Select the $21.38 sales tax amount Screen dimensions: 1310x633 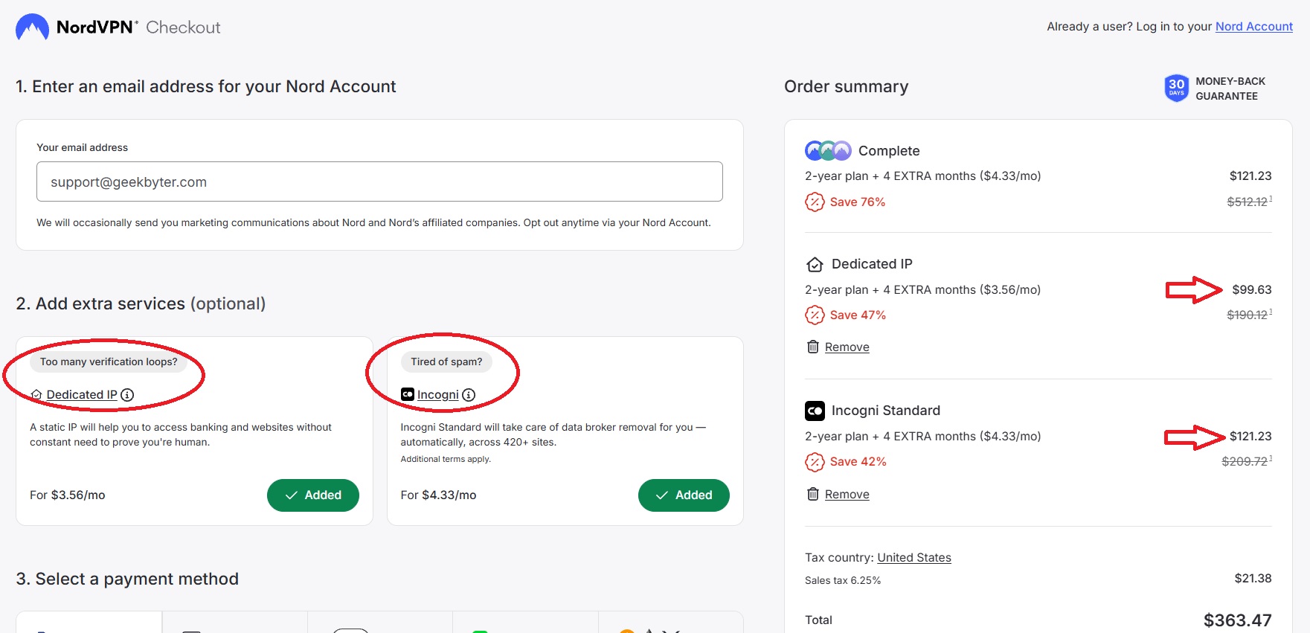(1253, 579)
